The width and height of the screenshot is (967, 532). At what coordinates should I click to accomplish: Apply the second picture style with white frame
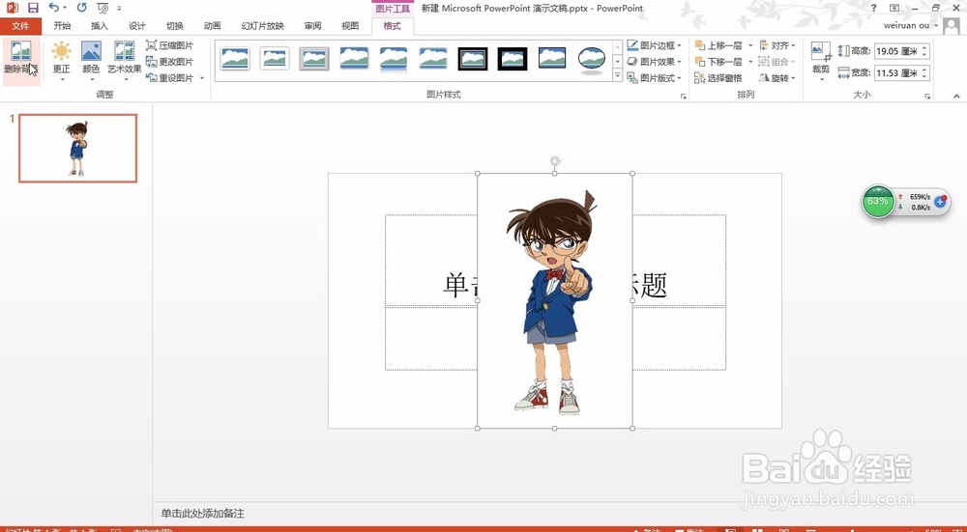pyautogui.click(x=275, y=59)
